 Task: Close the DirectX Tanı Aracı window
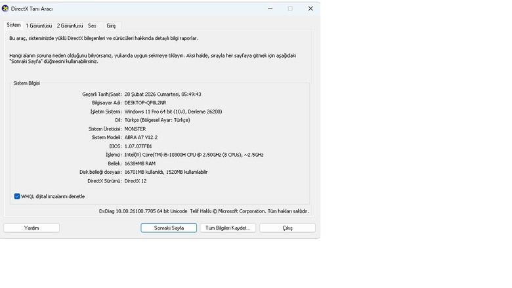click(x=310, y=9)
